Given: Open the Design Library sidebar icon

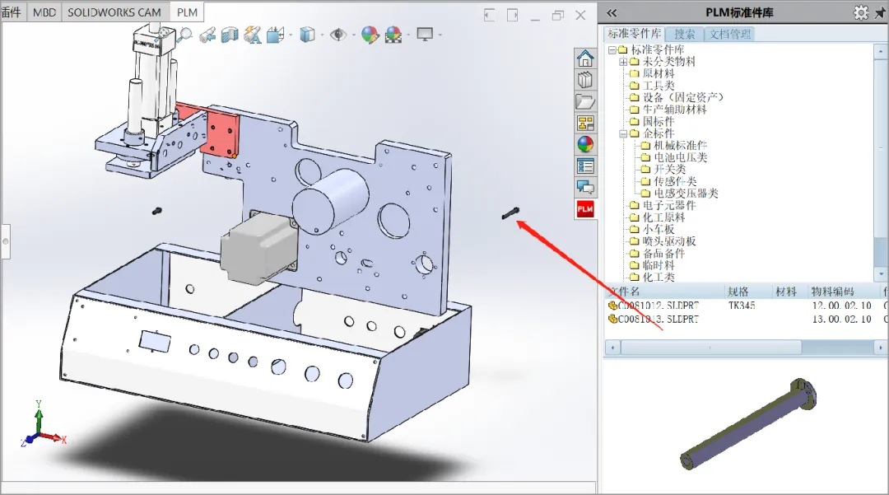Looking at the screenshot, I should click(585, 80).
